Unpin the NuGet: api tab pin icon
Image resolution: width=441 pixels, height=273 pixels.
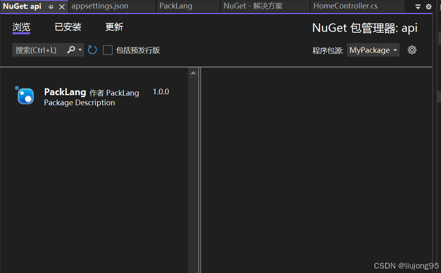[x=50, y=6]
